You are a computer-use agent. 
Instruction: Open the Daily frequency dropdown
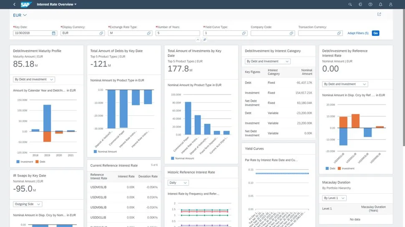pyautogui.click(x=178, y=182)
